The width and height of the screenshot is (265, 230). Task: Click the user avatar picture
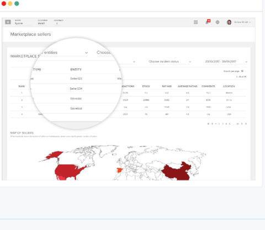point(229,22)
